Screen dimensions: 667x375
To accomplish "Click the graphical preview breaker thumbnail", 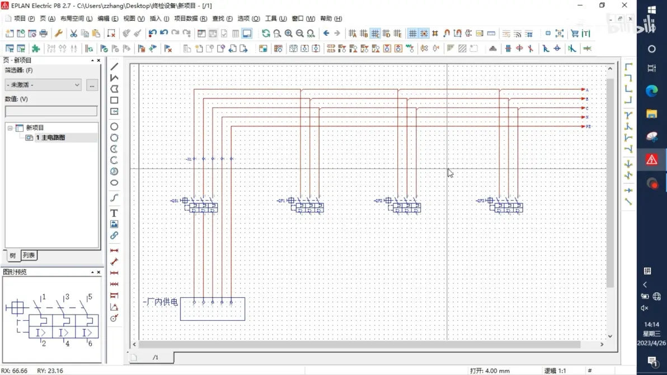I will click(52, 320).
